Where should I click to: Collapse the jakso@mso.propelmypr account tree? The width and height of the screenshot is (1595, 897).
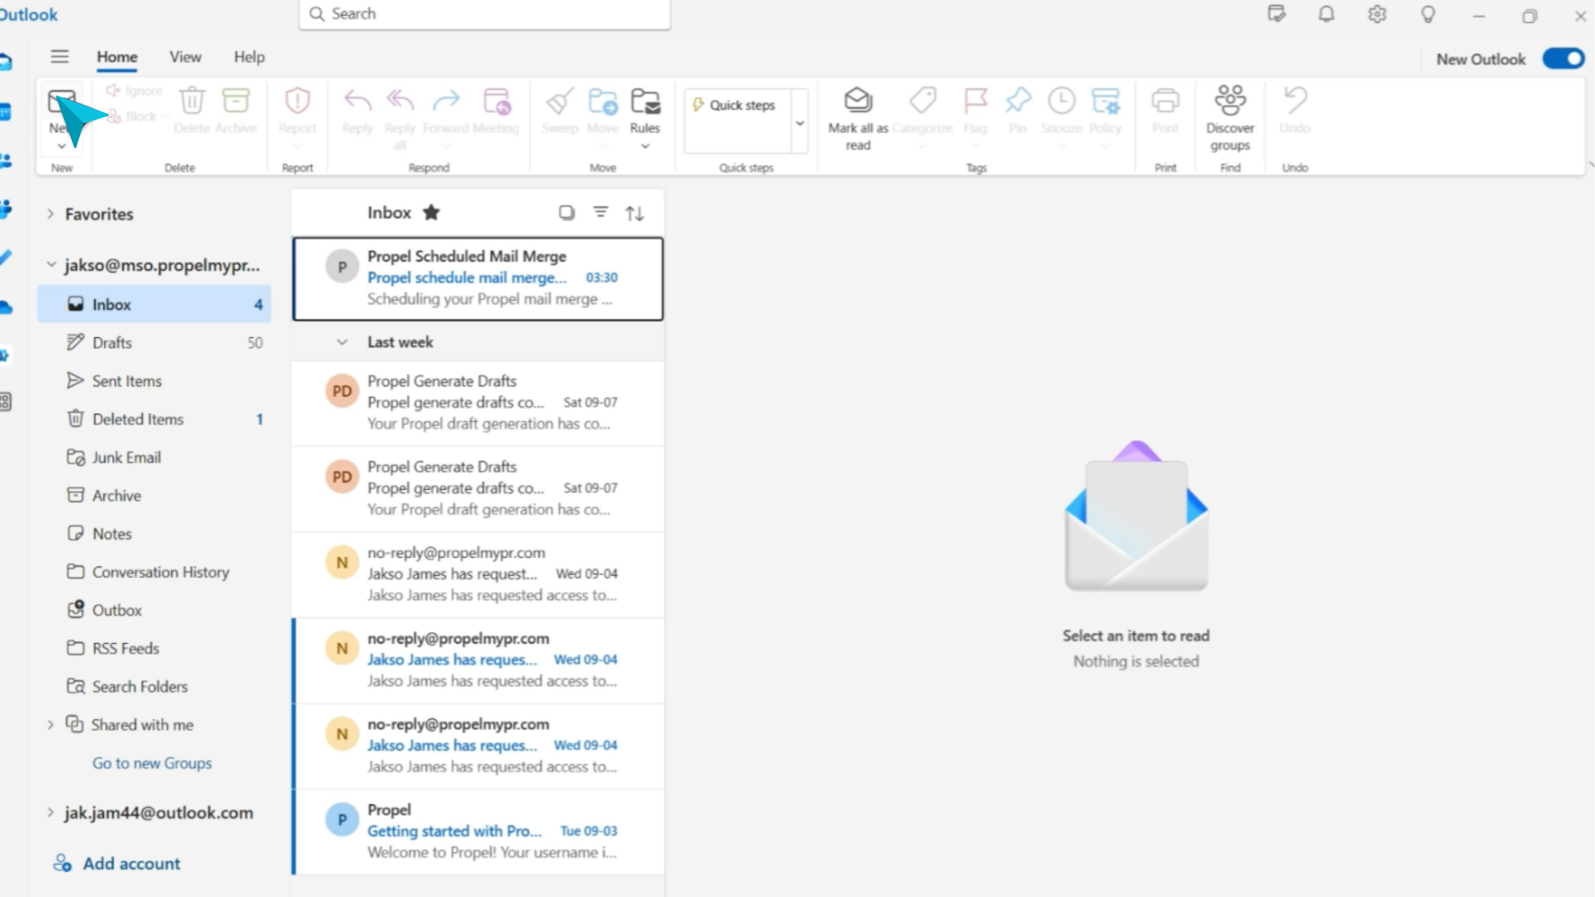point(51,265)
